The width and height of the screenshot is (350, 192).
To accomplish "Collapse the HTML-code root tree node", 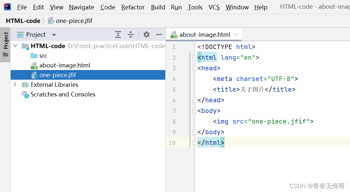I will tap(16, 46).
